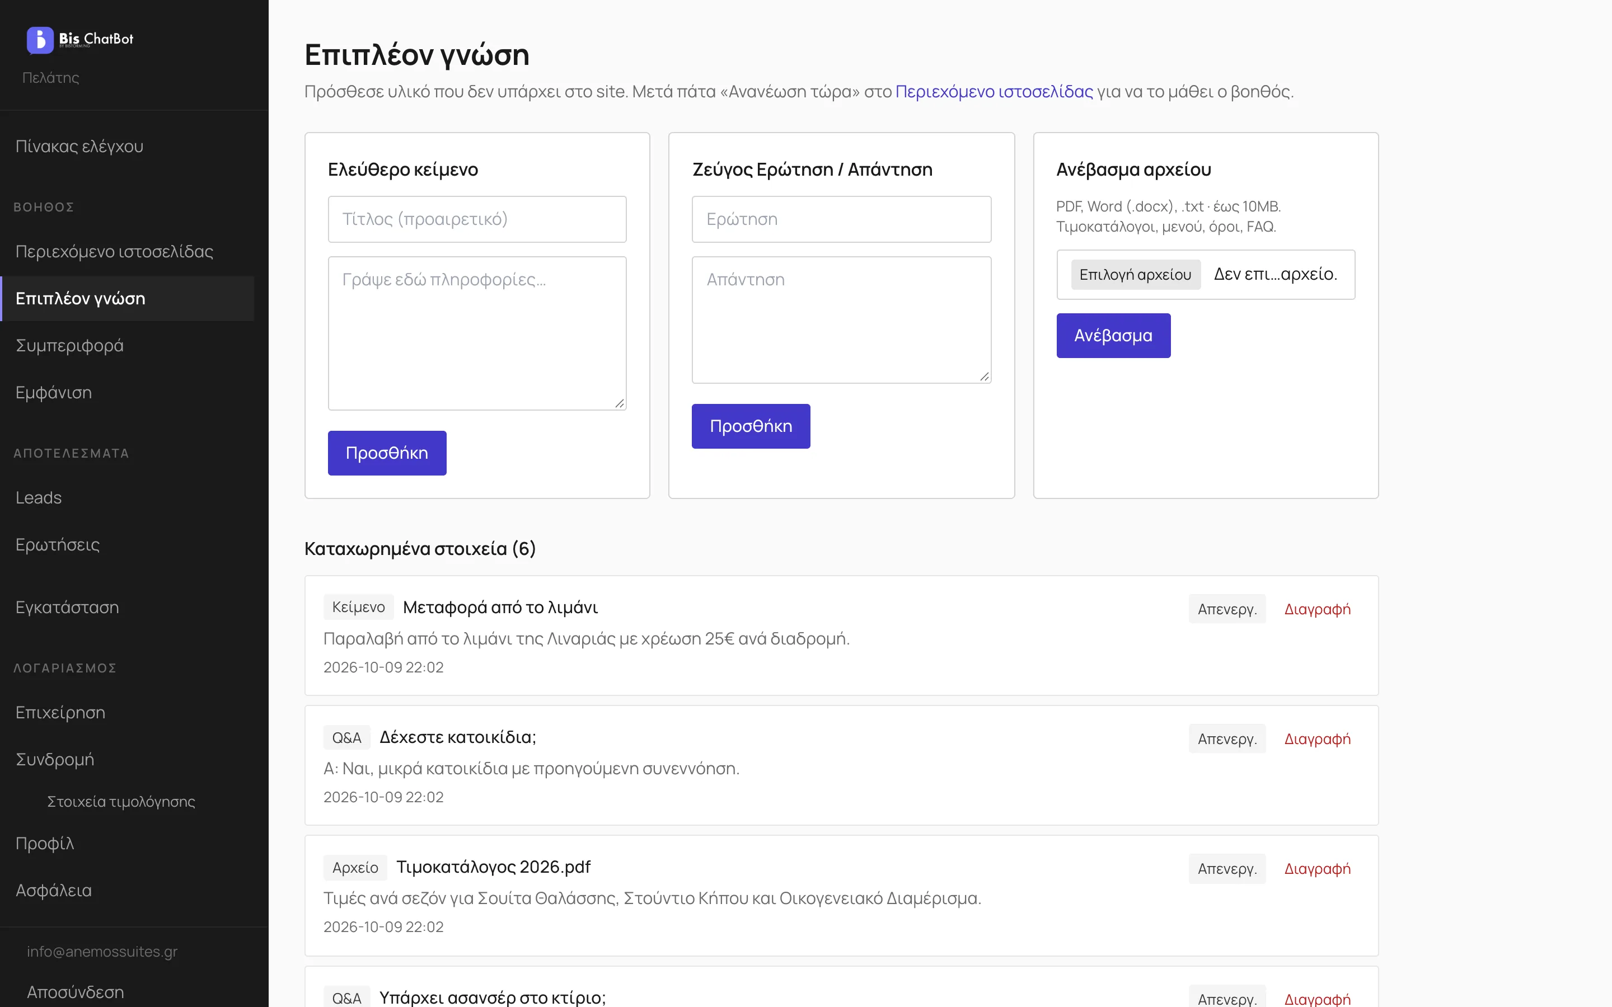Click the info@anemossuites.gr account email

tap(102, 951)
